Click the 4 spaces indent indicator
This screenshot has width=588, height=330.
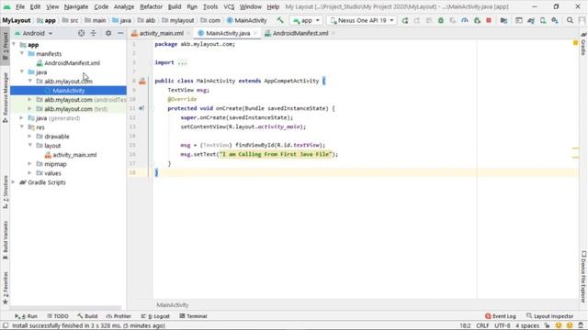pos(526,325)
